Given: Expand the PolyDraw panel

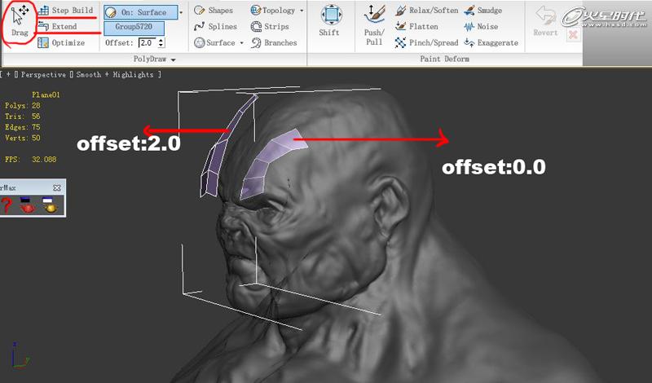Looking at the screenshot, I should click(x=154, y=59).
